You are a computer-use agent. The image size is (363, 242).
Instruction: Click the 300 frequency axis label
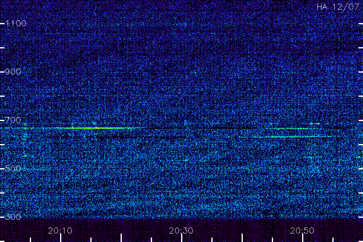[x=13, y=217]
